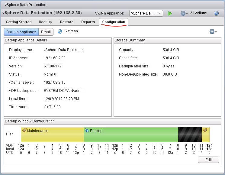Click the UTC time row label
The image size is (225, 175).
coord(10,153)
